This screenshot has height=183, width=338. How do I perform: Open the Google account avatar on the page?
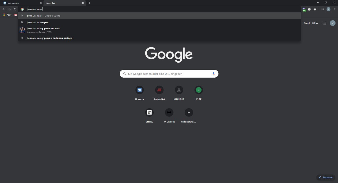(x=333, y=23)
